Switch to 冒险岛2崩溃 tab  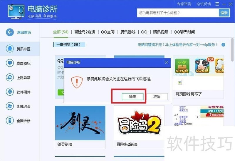click(x=85, y=32)
